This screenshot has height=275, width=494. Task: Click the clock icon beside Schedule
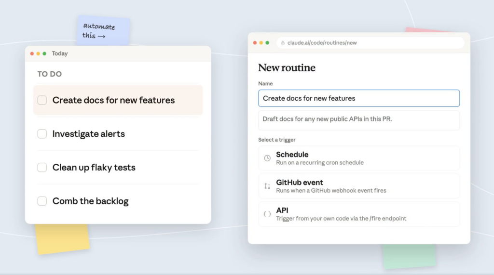(x=267, y=158)
